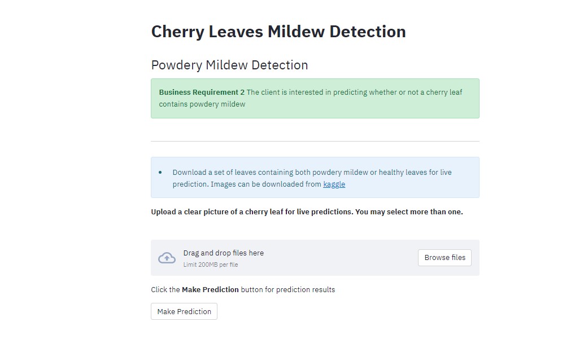
Task: Click the Browse files button
Action: tap(445, 257)
